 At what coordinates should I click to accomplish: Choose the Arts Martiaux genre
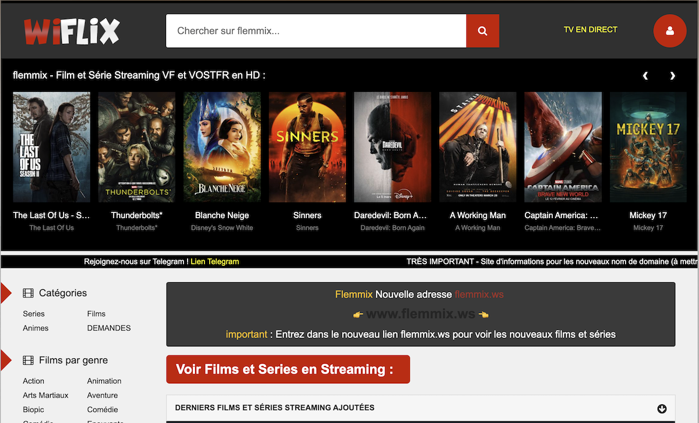coord(45,395)
